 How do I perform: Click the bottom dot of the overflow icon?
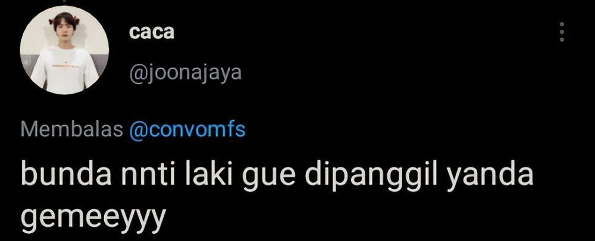562,39
